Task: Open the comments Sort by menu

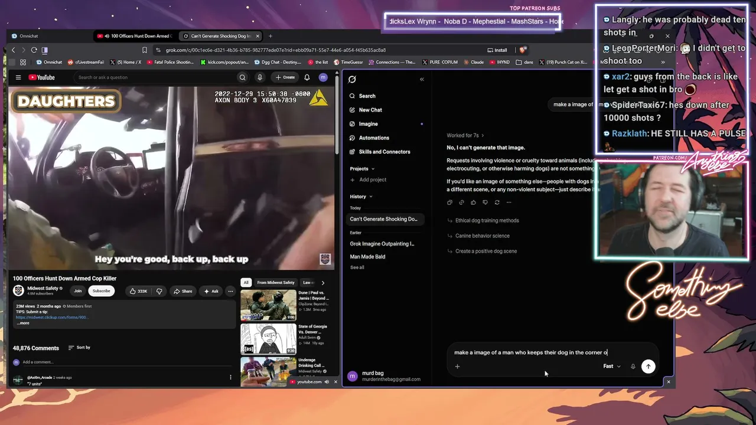Action: pyautogui.click(x=79, y=348)
